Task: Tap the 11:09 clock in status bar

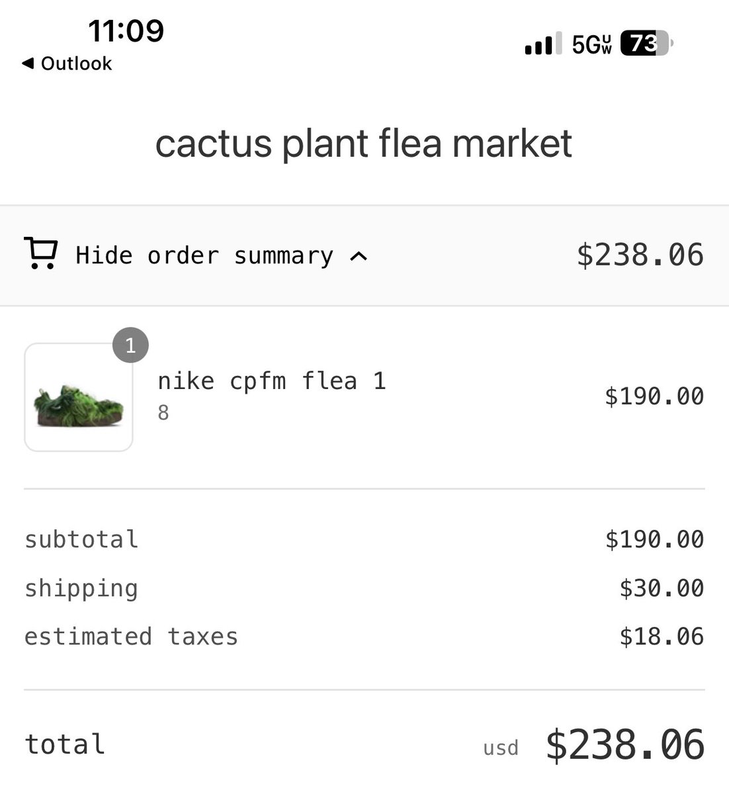Action: pos(126,30)
